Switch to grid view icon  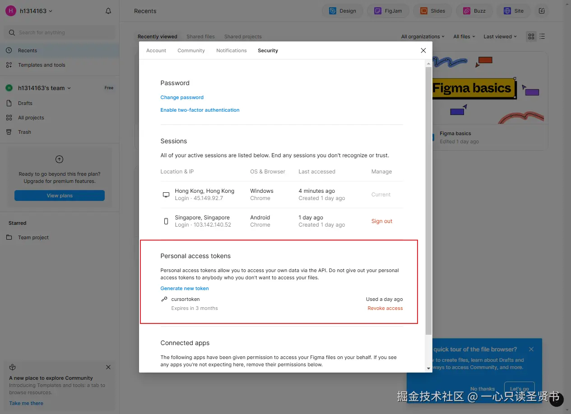pyautogui.click(x=531, y=36)
